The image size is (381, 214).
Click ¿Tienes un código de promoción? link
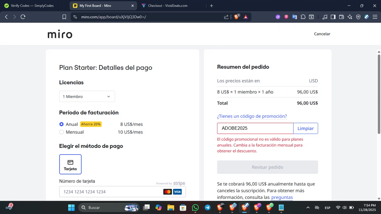[252, 116]
